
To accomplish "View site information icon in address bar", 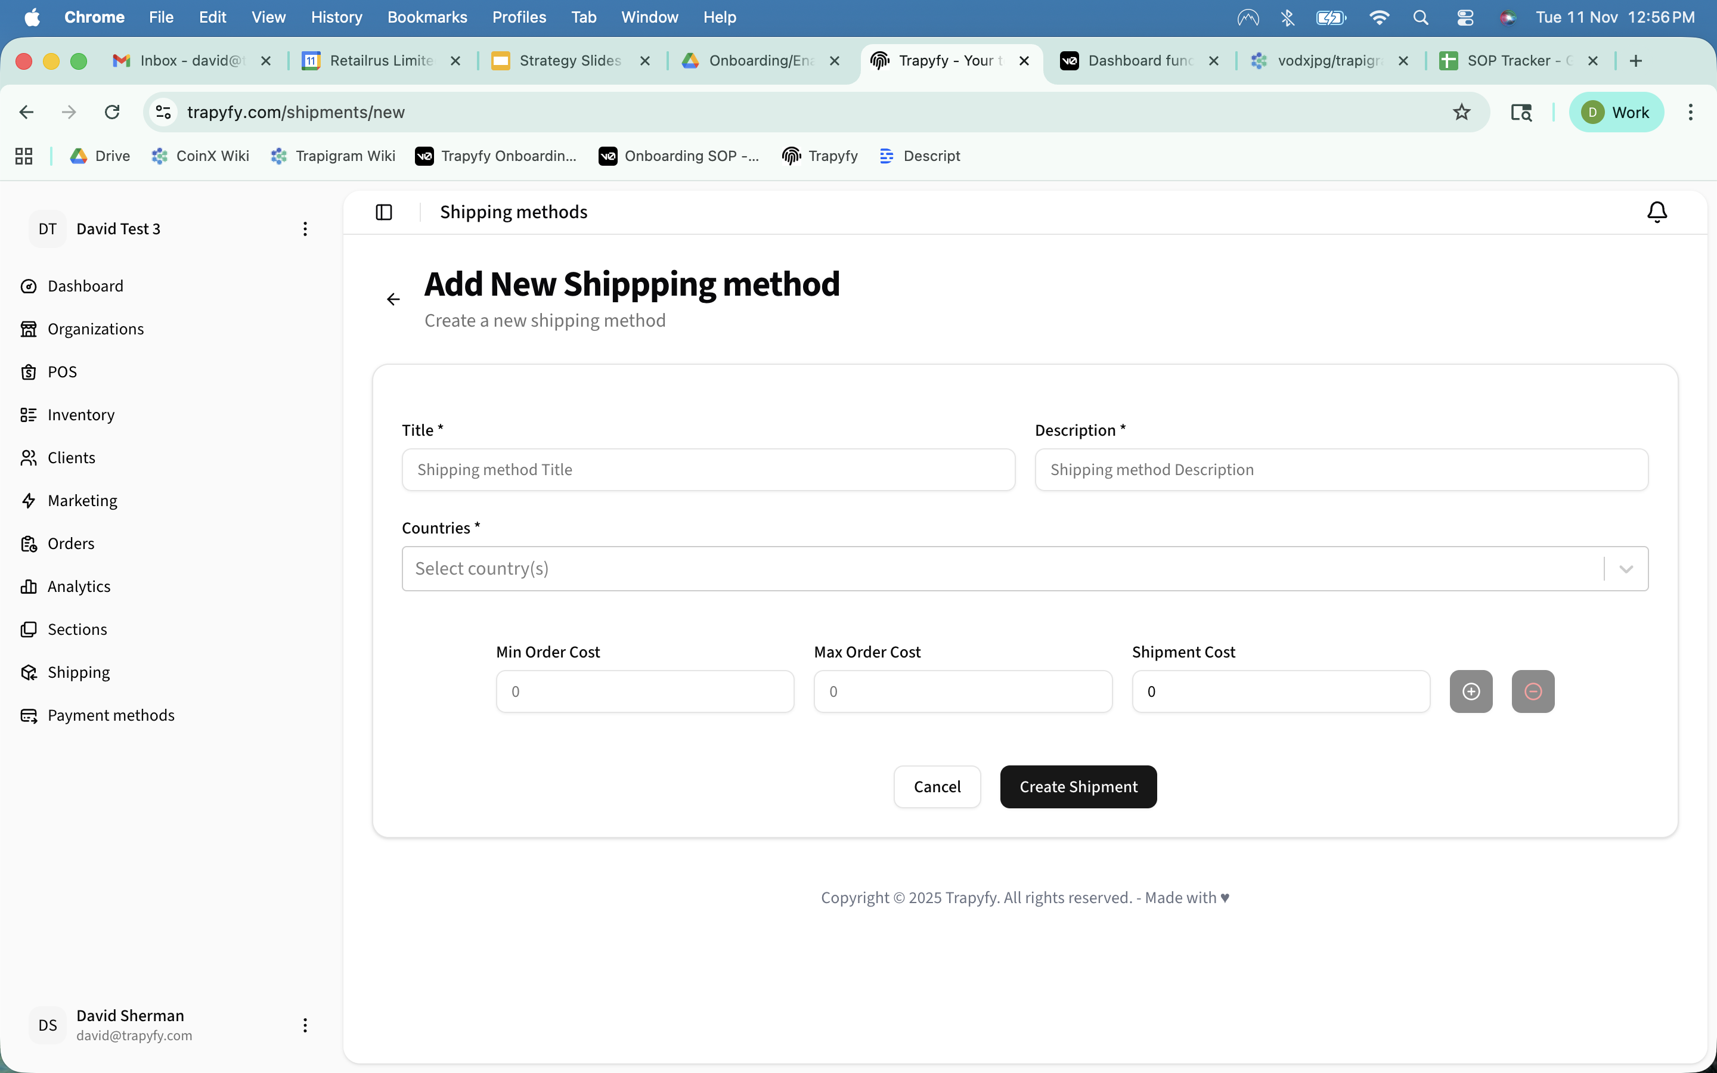I will coord(163,112).
